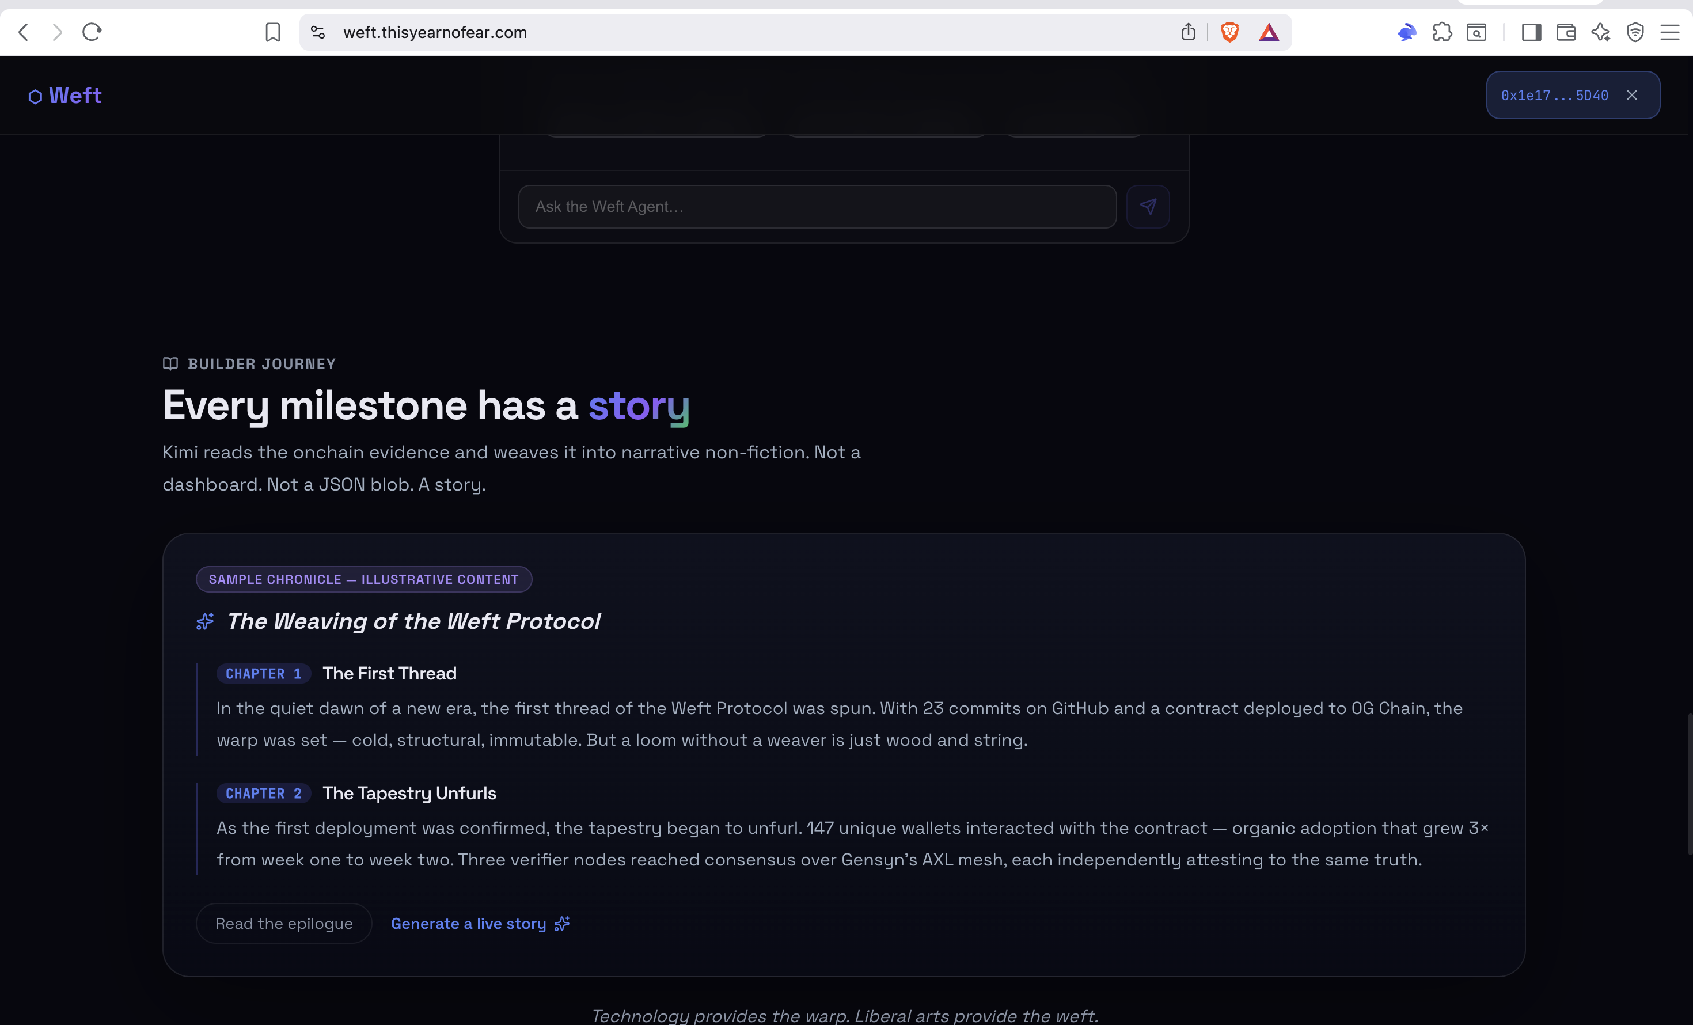Click Sample Chronicle illustrative content badge

tap(364, 579)
